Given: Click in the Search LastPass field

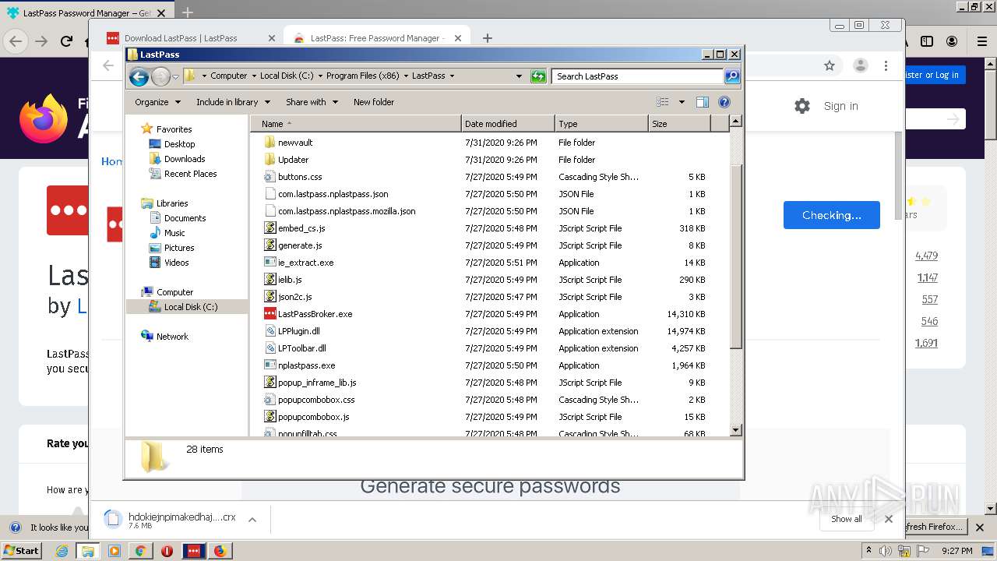Looking at the screenshot, I should (638, 76).
